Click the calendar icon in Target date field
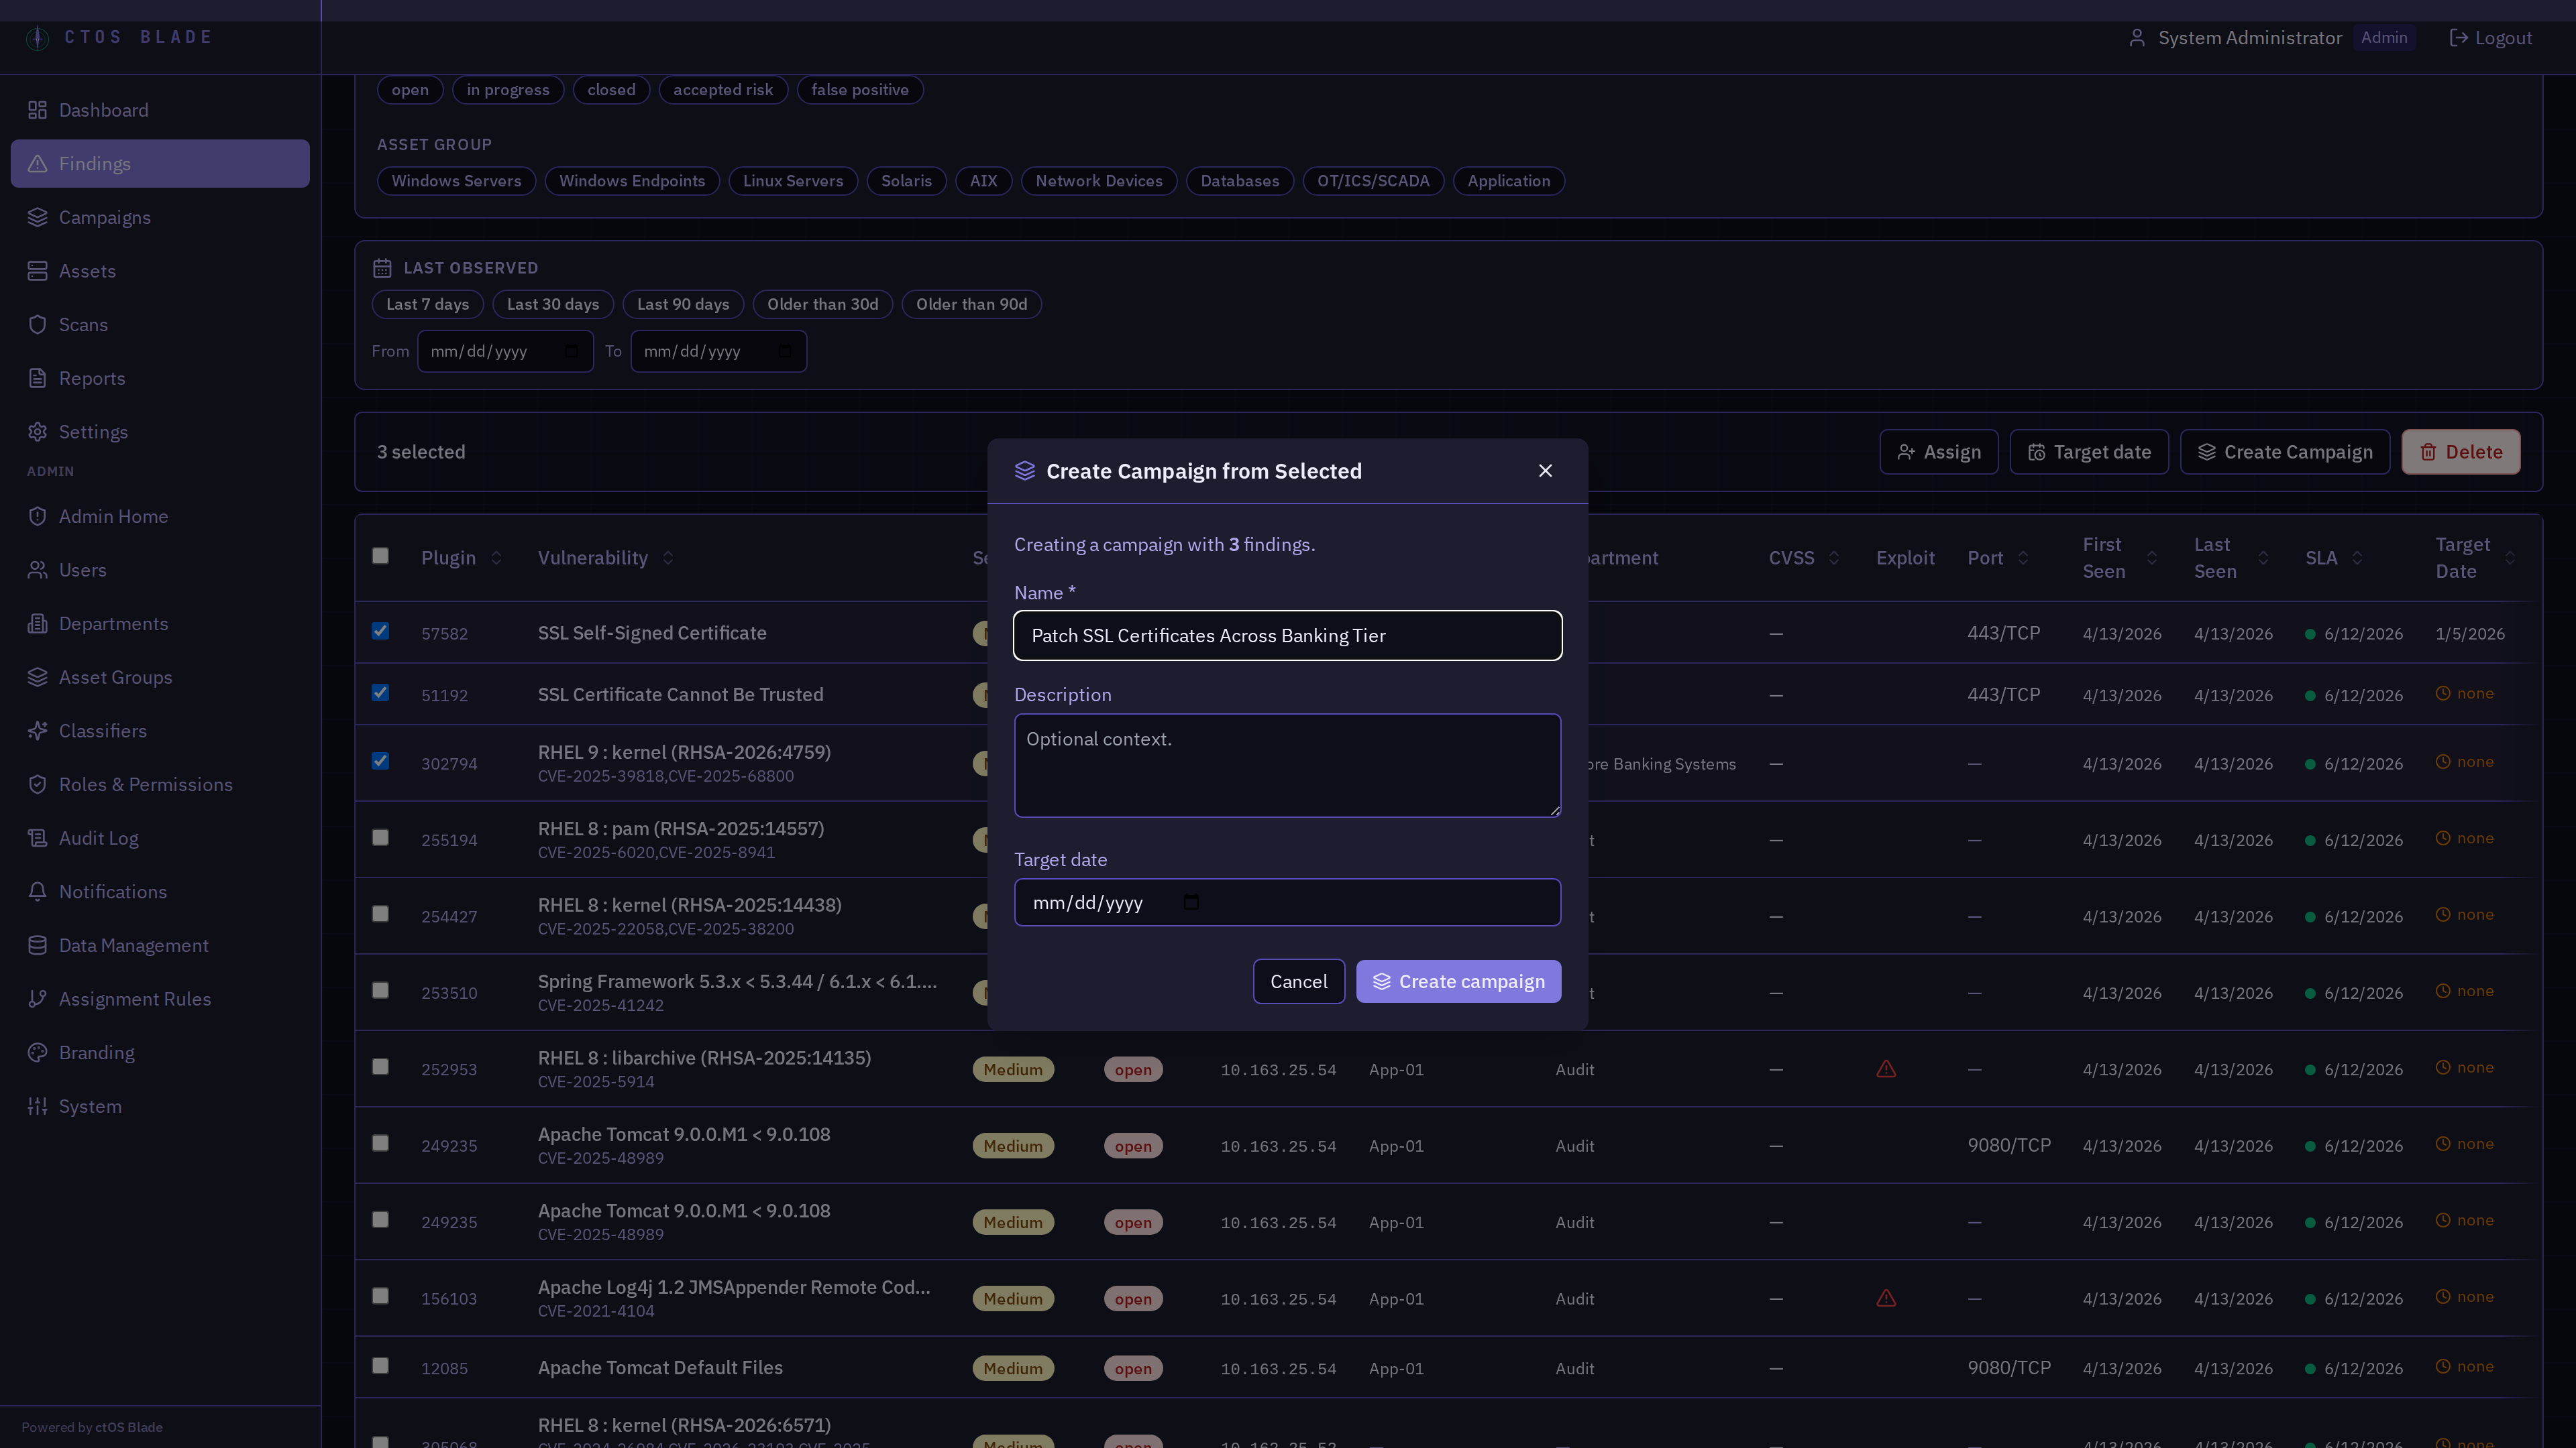 (x=1191, y=902)
